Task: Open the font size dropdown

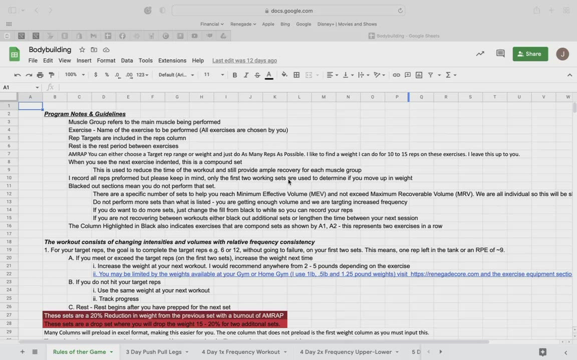Action: pos(214,74)
